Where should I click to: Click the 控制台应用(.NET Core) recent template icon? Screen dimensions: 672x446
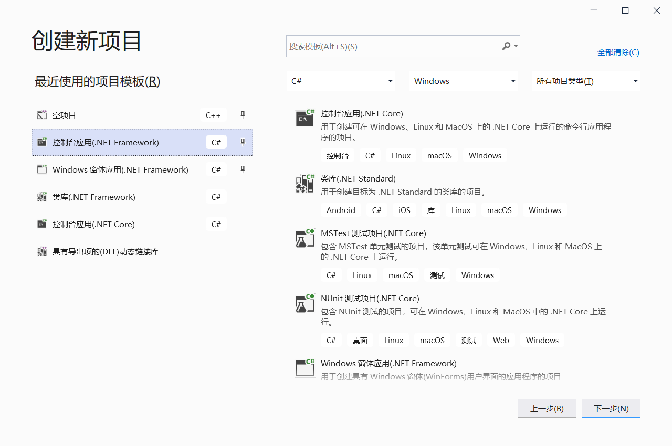click(42, 224)
